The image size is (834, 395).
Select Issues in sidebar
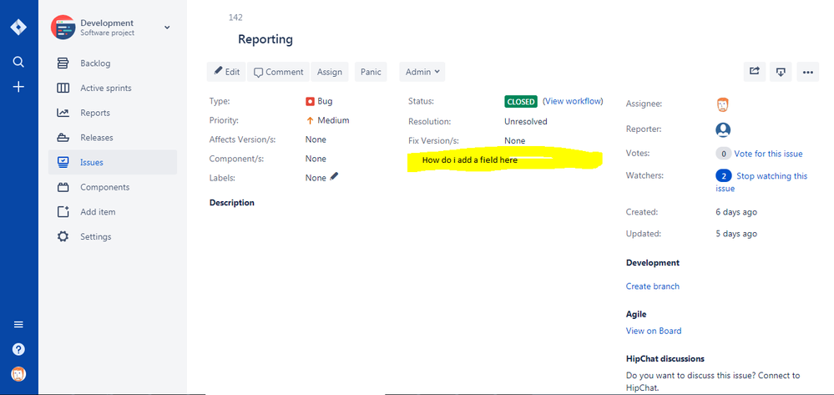(x=112, y=162)
